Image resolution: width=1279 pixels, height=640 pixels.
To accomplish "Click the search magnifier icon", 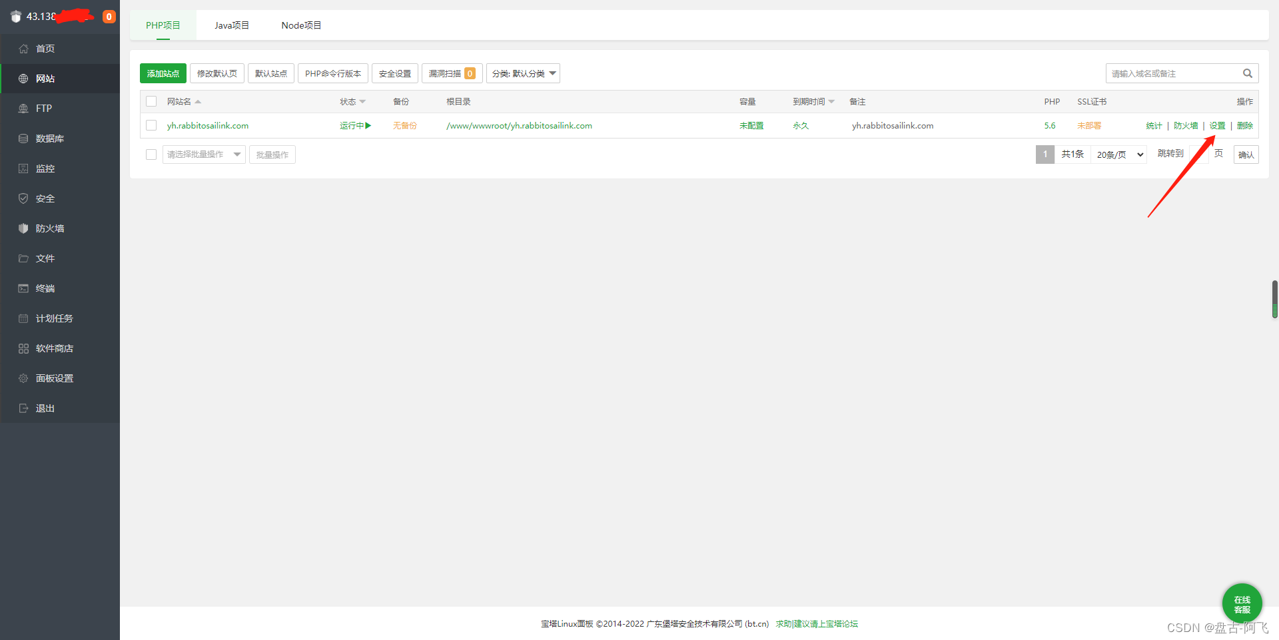I will (x=1248, y=73).
